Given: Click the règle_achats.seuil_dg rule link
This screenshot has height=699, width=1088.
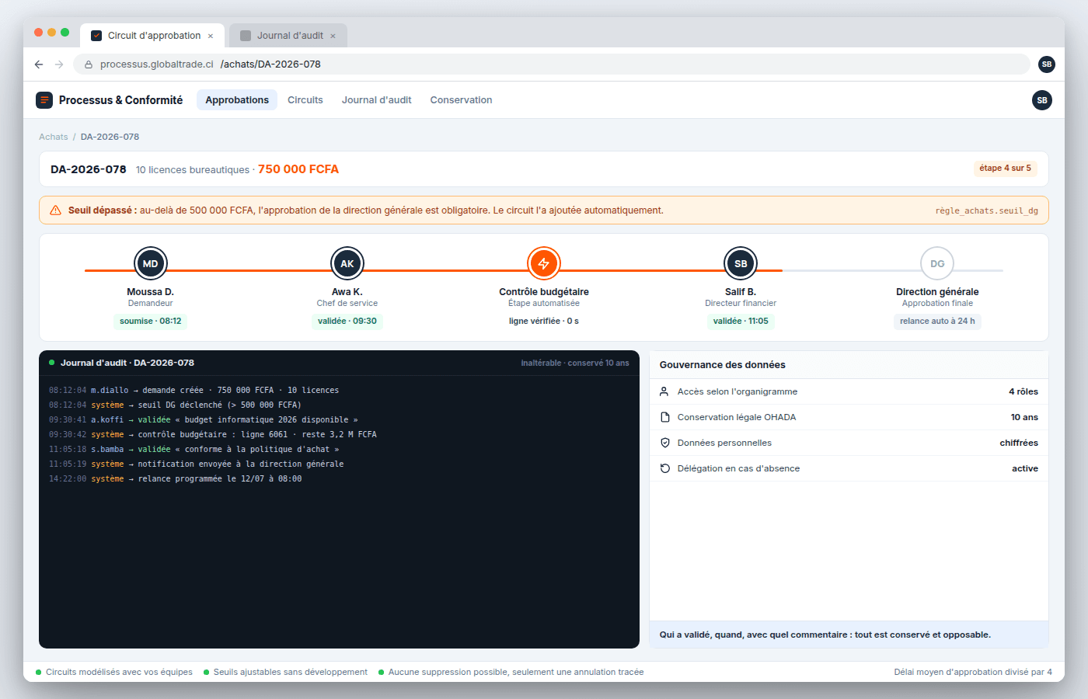Looking at the screenshot, I should tap(987, 210).
